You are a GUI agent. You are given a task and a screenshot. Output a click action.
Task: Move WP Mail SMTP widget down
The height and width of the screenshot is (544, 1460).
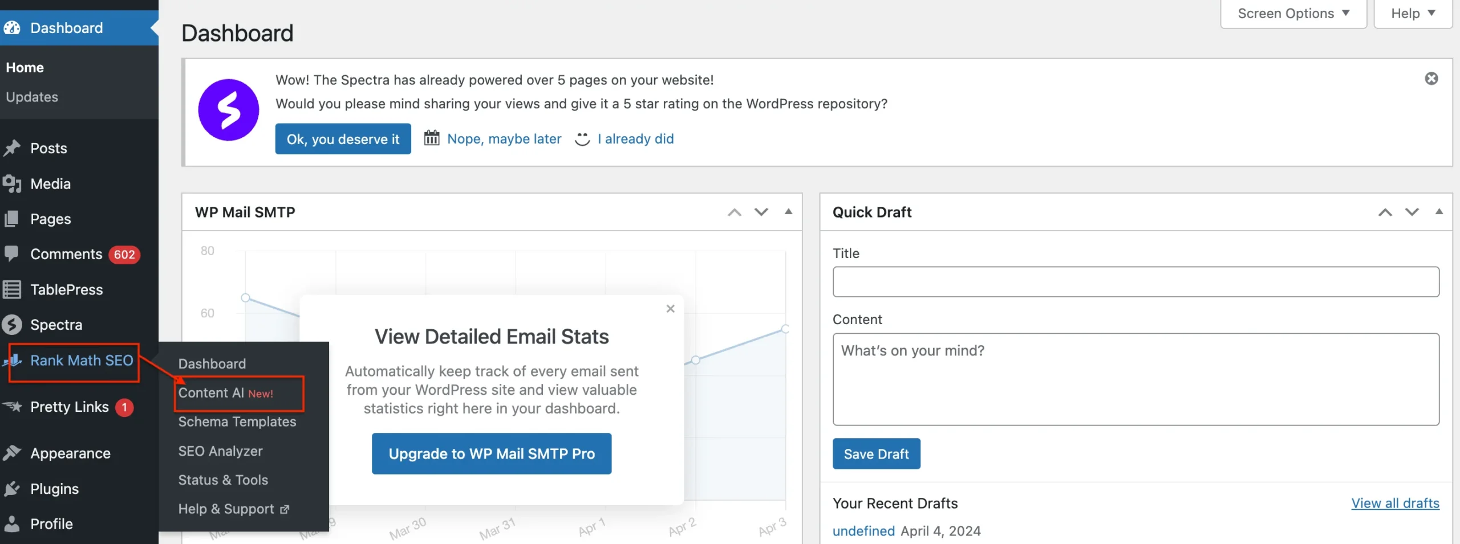tap(761, 212)
